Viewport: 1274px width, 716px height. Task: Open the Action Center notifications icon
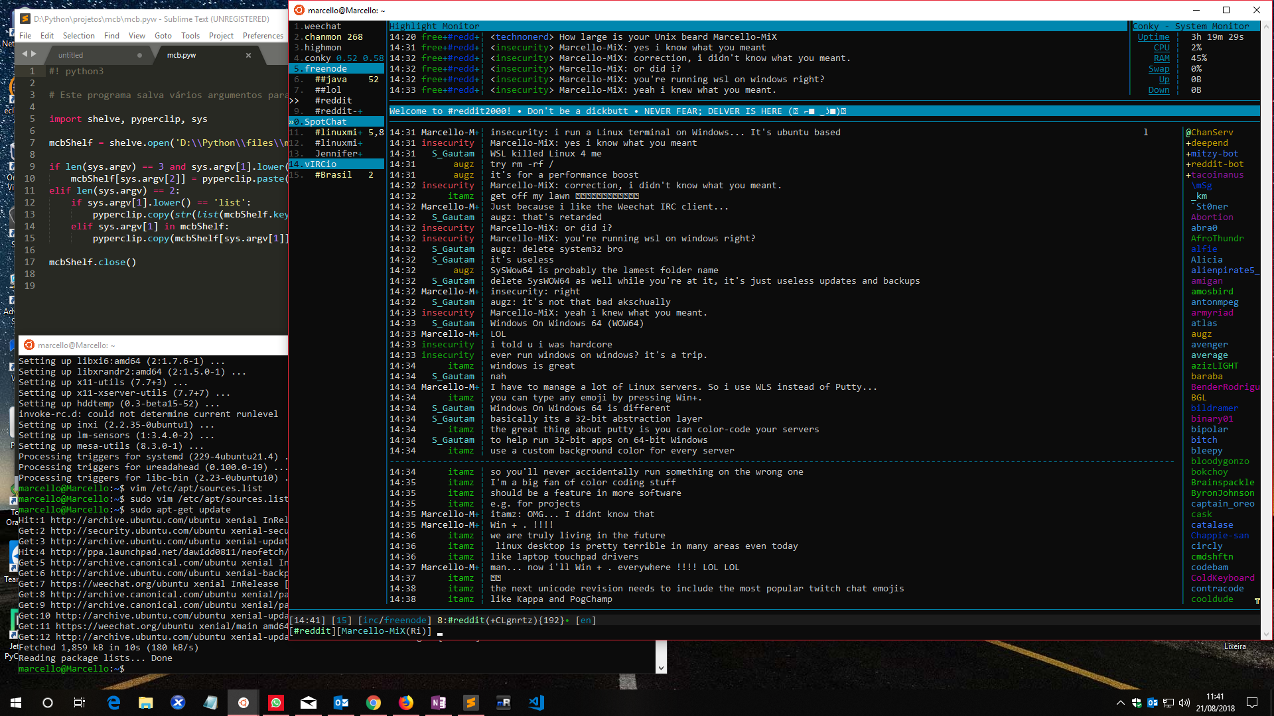point(1252,703)
